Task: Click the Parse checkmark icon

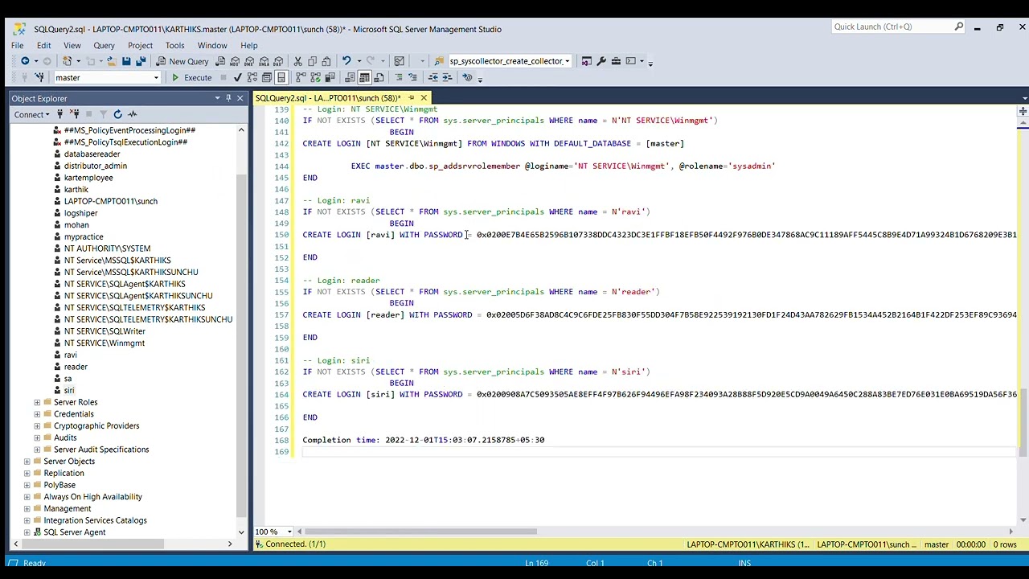Action: [x=237, y=78]
